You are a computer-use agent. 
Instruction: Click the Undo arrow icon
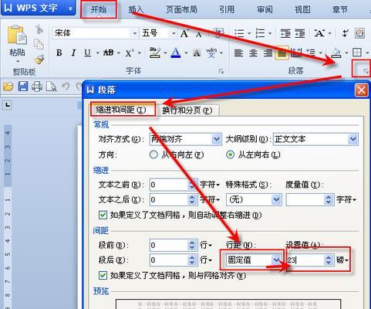pos(66,87)
